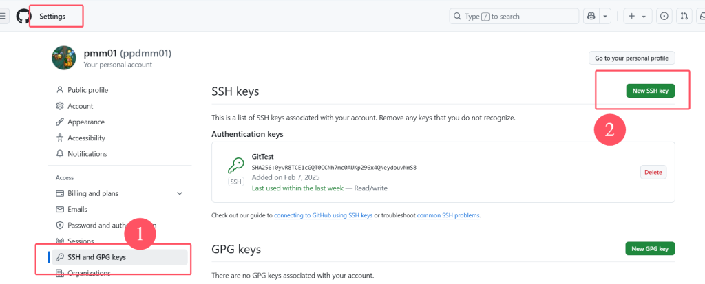Click the Emails envelope icon in sidebar
Screen dimensions: 705x284
click(60, 209)
